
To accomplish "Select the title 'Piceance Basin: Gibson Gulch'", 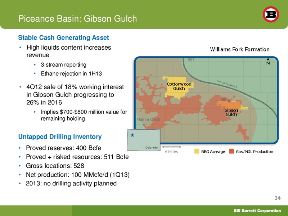I will click(x=77, y=19).
